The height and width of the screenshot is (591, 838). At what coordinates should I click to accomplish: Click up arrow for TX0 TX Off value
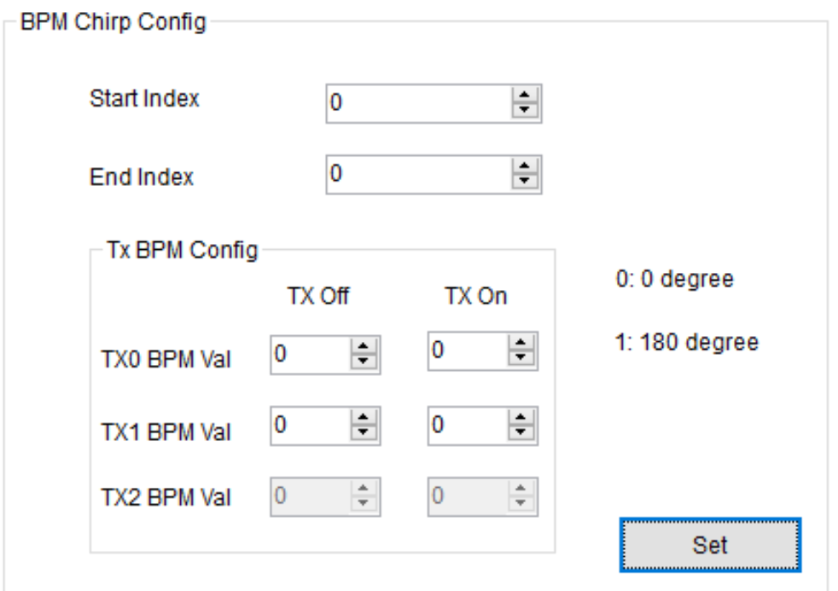click(x=363, y=345)
